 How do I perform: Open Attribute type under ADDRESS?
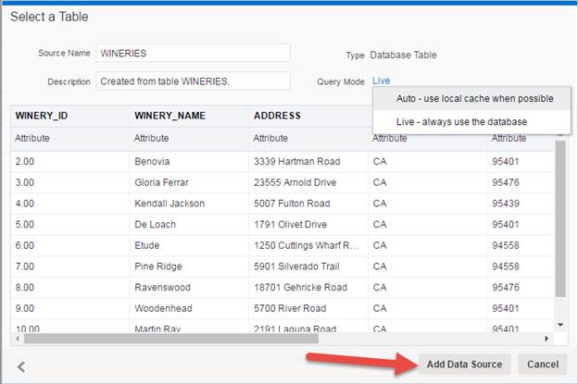pos(270,138)
